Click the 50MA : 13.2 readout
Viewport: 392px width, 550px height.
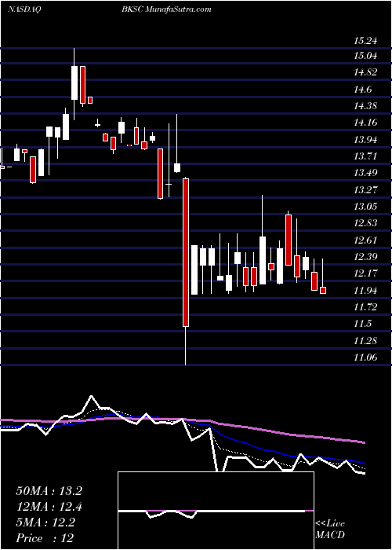pos(49,491)
